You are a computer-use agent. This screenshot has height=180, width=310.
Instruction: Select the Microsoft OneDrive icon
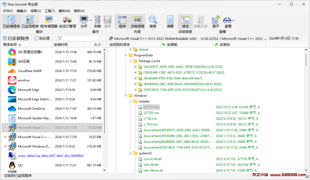12,109
